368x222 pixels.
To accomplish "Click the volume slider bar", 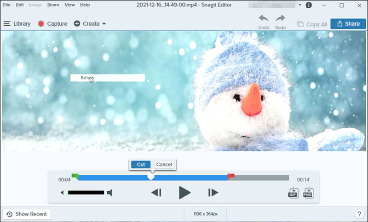I will (86, 193).
